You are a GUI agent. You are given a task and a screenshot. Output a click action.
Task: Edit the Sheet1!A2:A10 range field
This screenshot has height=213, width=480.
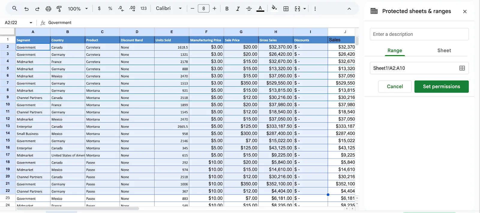point(414,68)
